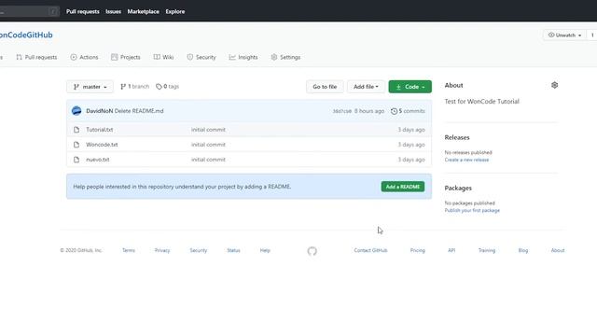Open Explore in top navigation bar

point(175,11)
